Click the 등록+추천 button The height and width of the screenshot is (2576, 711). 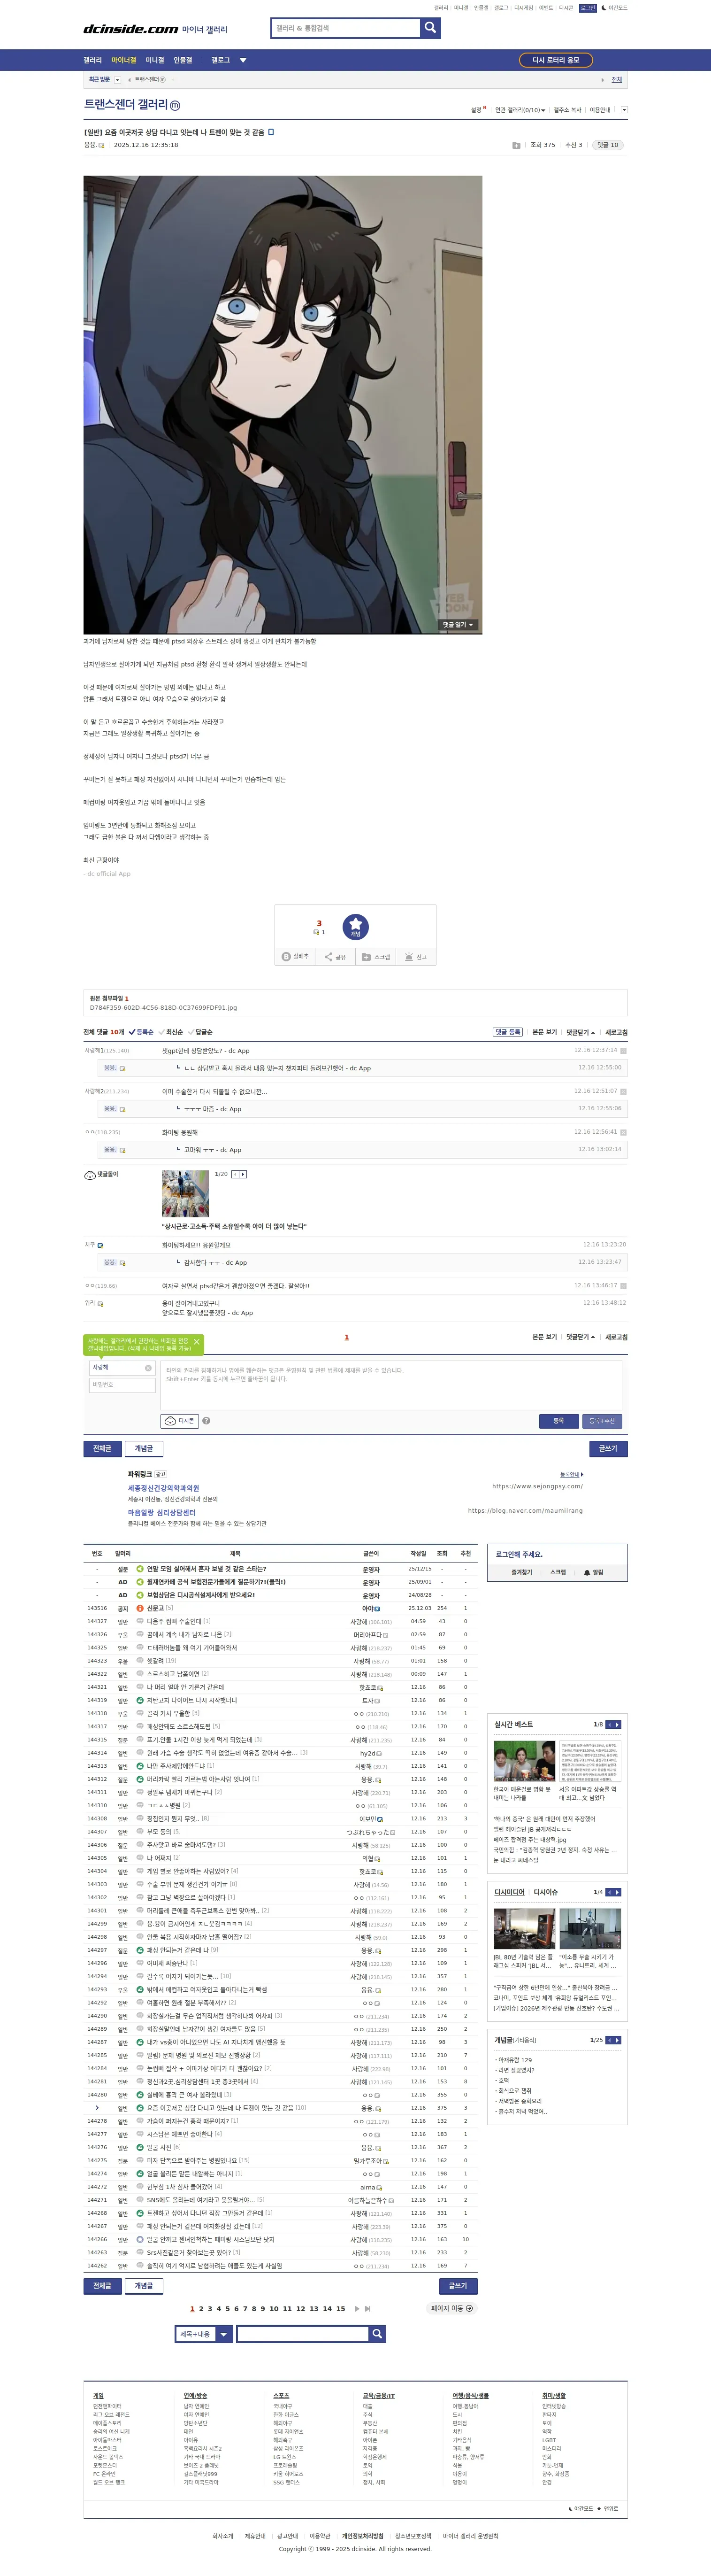click(602, 1421)
